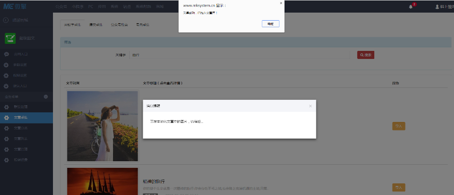This screenshot has width=454, height=195.
Task: Open the 站点 top menu
Action: pyautogui.click(x=127, y=7)
